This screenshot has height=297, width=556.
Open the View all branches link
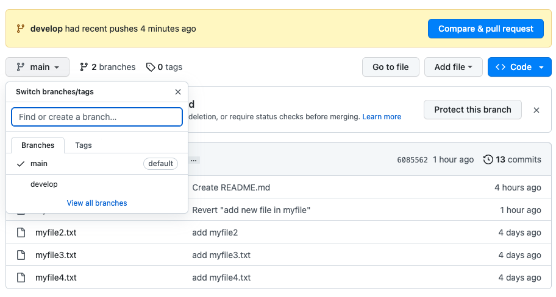97,203
